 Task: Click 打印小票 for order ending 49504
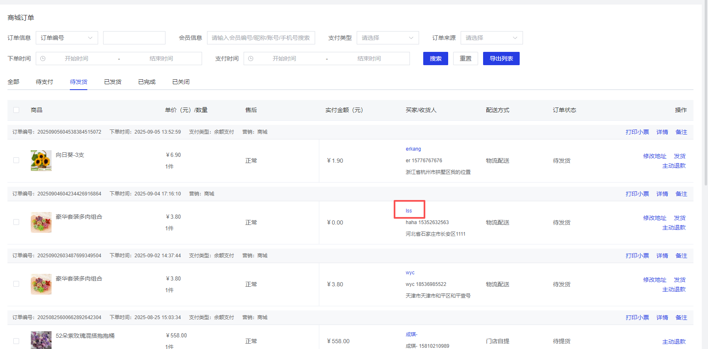point(637,256)
